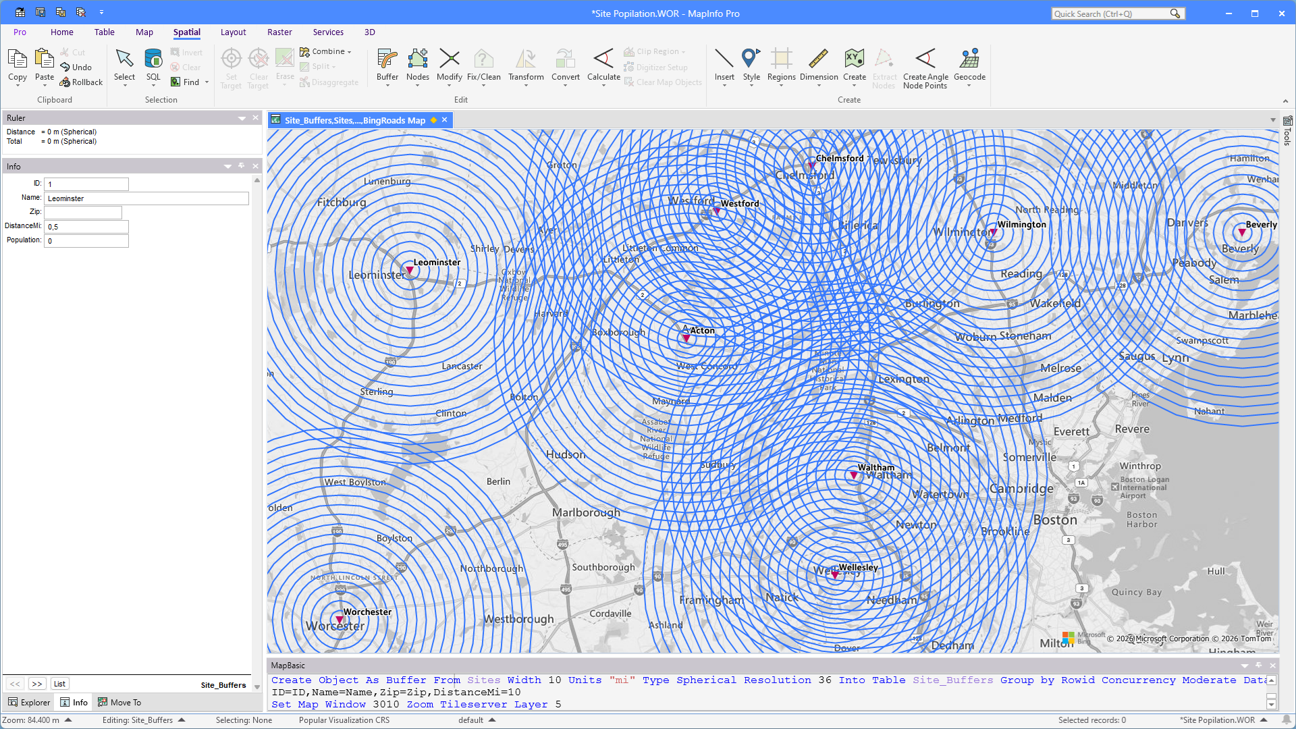Switch to the Explorer panel tab

29,702
